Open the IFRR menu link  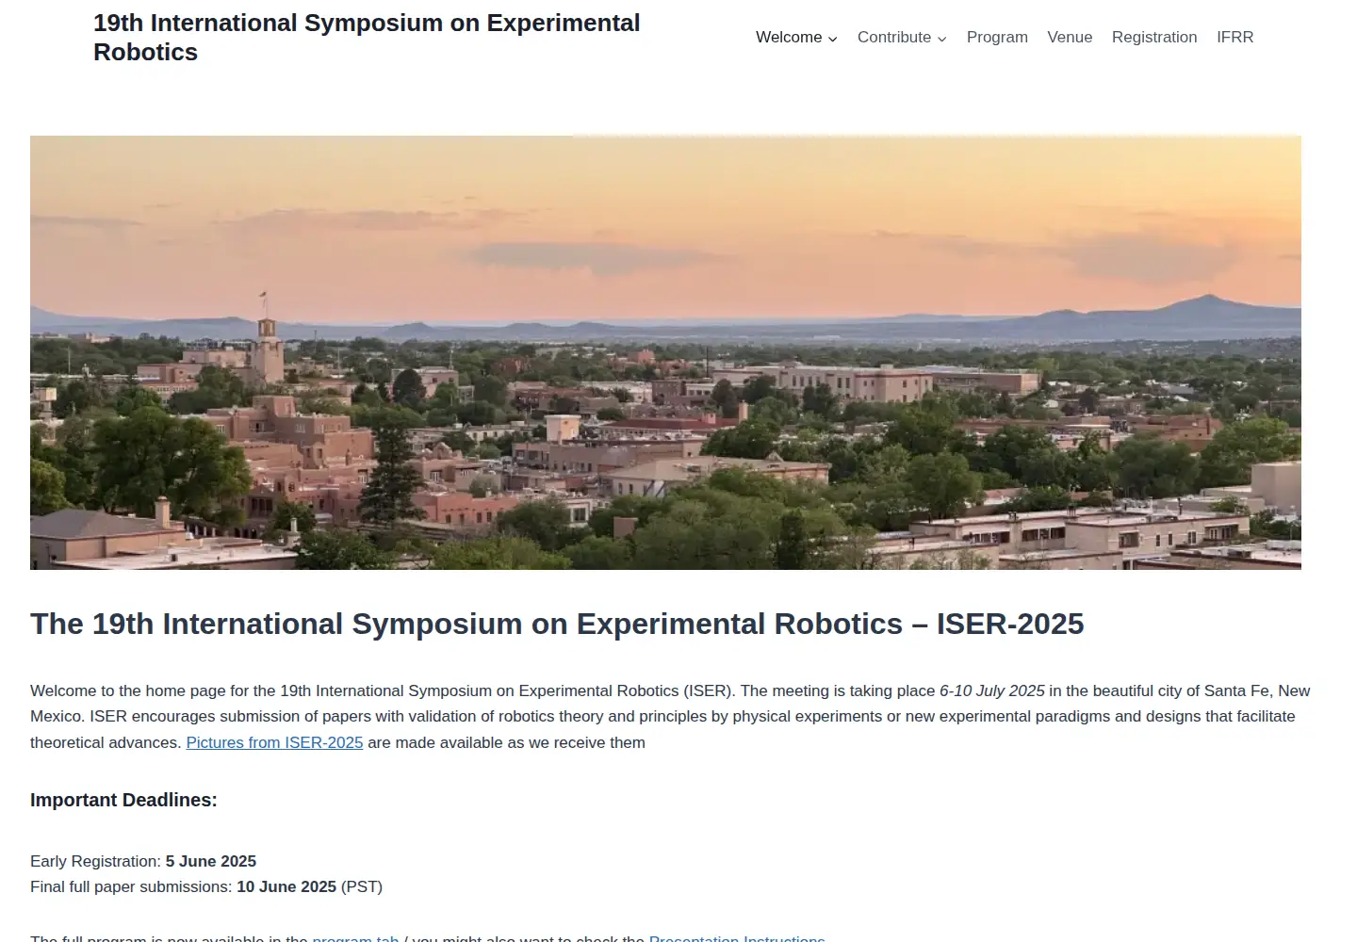coord(1234,38)
